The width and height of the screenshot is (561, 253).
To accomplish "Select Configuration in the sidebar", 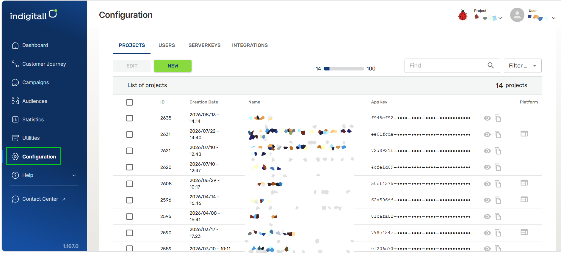I will [34, 156].
